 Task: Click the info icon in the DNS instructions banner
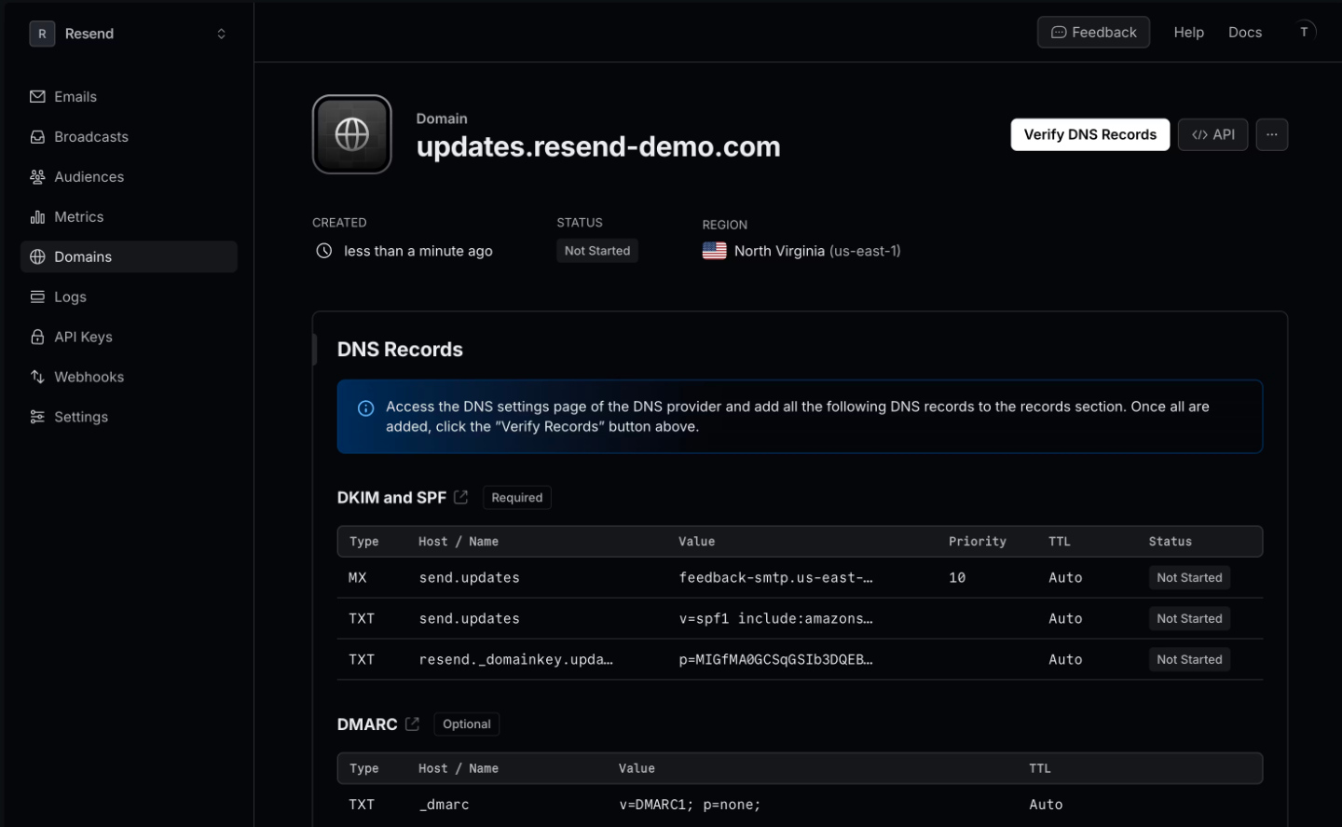365,407
